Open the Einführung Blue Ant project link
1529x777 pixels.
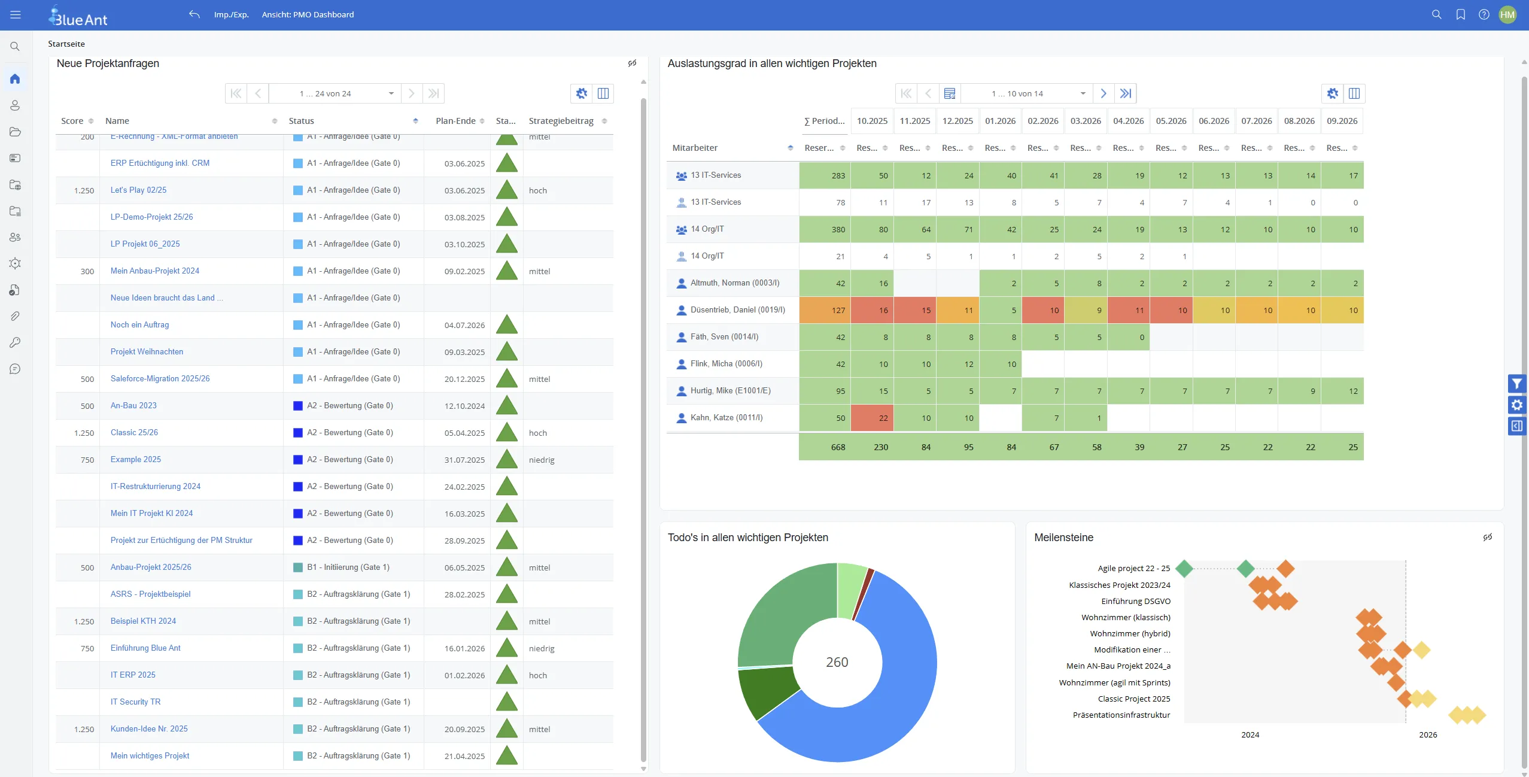(145, 648)
